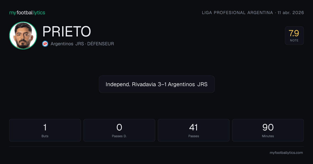Click the Argentinos JRS club crest icon
This screenshot has height=164, width=313.
point(45,44)
